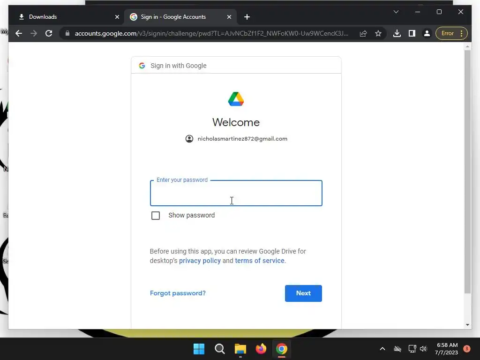Image resolution: width=480 pixels, height=360 pixels.
Task: Click Forgot password? link
Action: pos(178,293)
